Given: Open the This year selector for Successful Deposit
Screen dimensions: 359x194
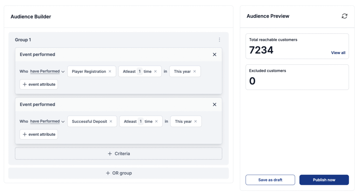Looking at the screenshot, I should pos(183,122).
